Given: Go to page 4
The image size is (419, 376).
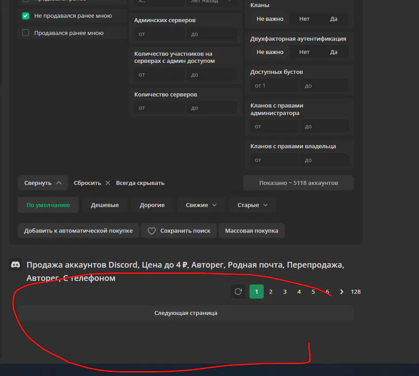Looking at the screenshot, I should (x=299, y=292).
